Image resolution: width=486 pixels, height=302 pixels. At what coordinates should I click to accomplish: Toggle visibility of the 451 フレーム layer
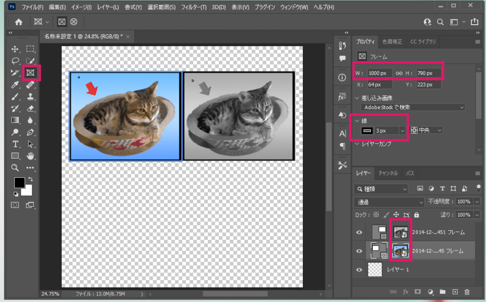[359, 233]
